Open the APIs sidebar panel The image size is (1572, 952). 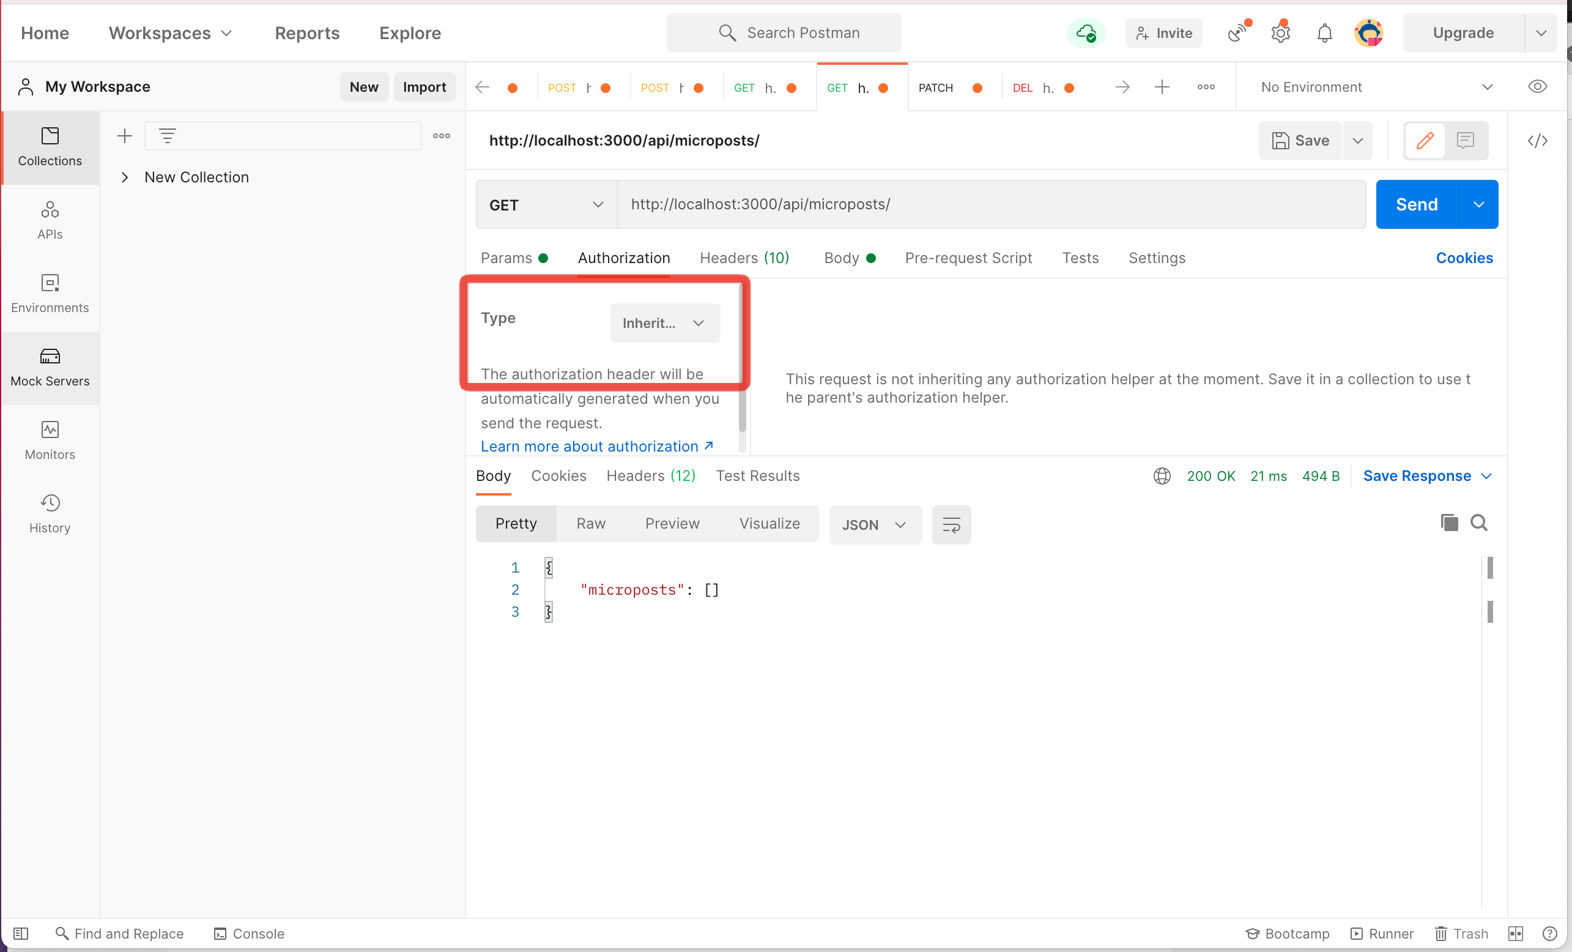50,220
